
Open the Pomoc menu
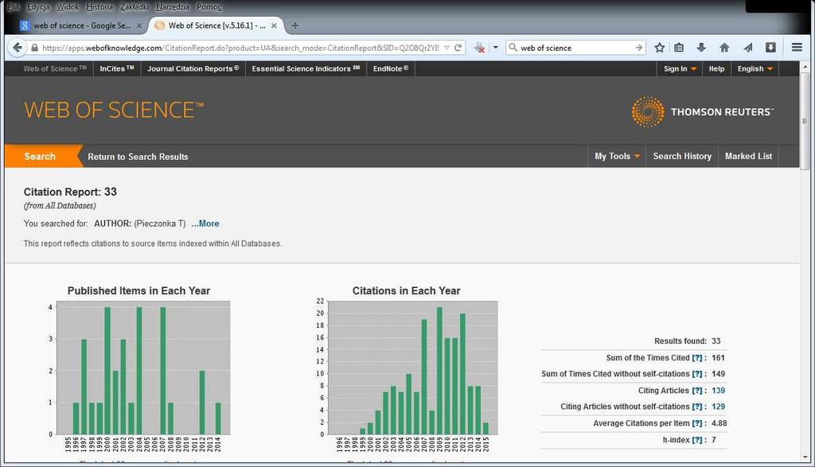click(209, 6)
